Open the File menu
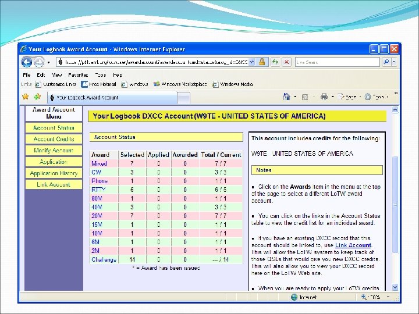Screen dimensions: 419x314 pos(26,75)
